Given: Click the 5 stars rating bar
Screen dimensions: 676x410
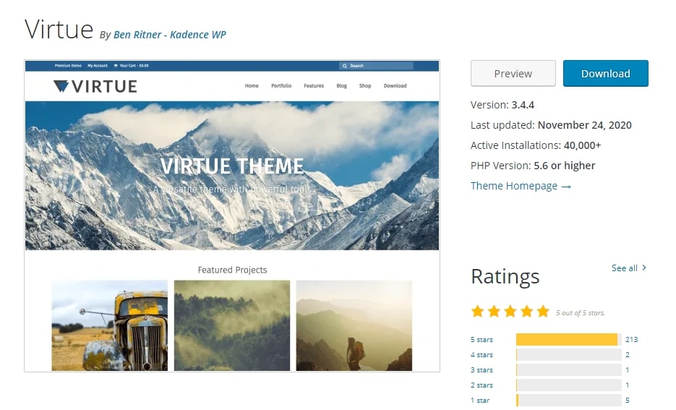Looking at the screenshot, I should (569, 340).
